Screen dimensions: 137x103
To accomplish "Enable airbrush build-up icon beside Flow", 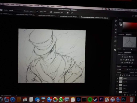I will coord(51,12).
